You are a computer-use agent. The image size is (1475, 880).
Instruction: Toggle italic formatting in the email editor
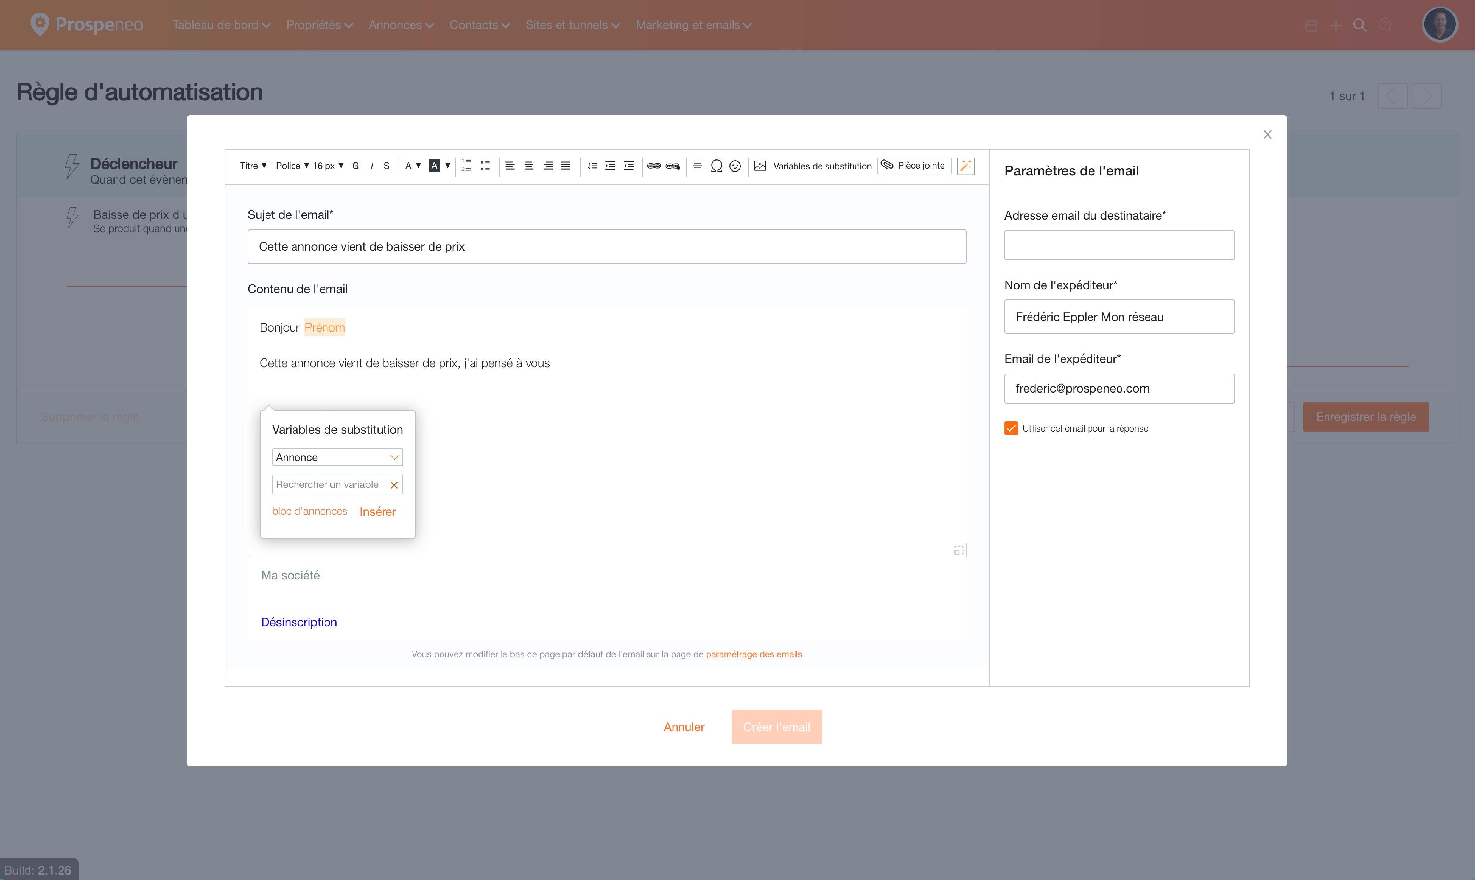point(372,166)
